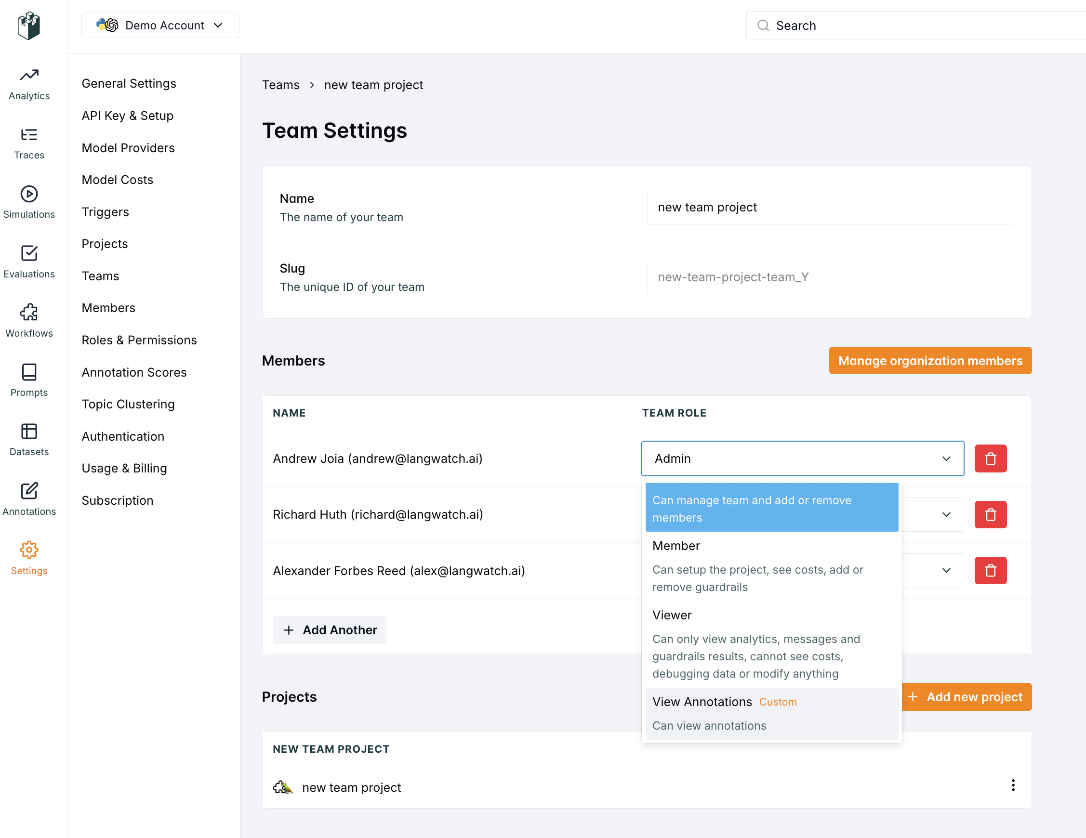Go to Simulations
The width and height of the screenshot is (1086, 838).
pyautogui.click(x=28, y=202)
